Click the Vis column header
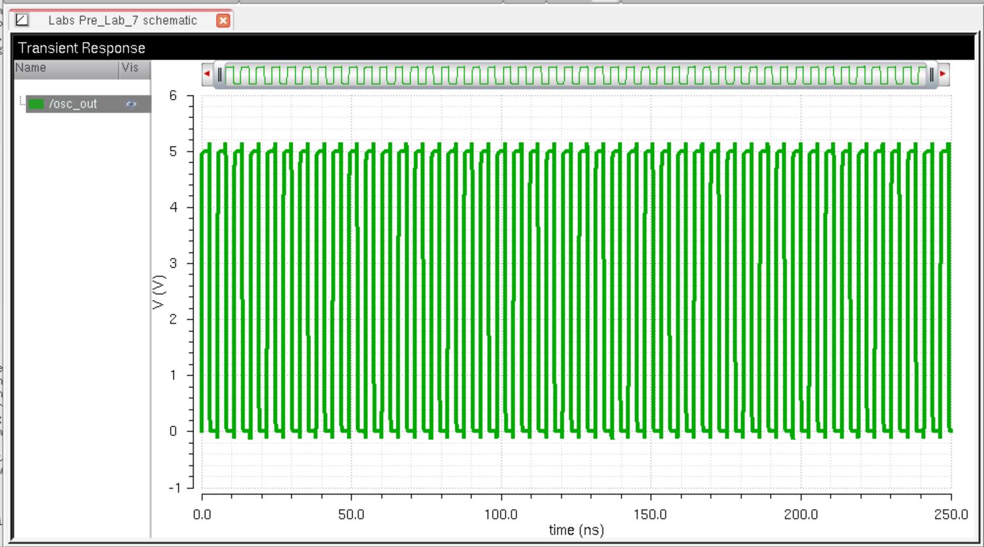The width and height of the screenshot is (984, 547). [131, 68]
